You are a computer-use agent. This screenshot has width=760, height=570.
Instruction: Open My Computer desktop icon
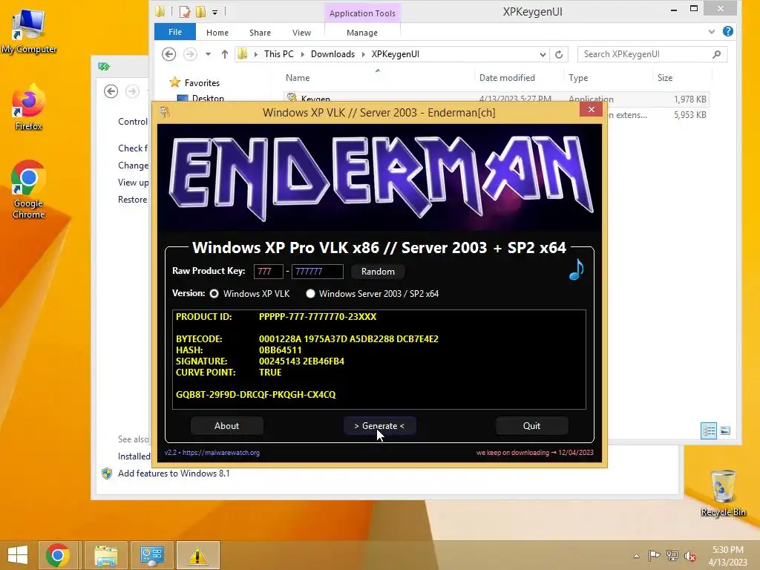(x=29, y=30)
